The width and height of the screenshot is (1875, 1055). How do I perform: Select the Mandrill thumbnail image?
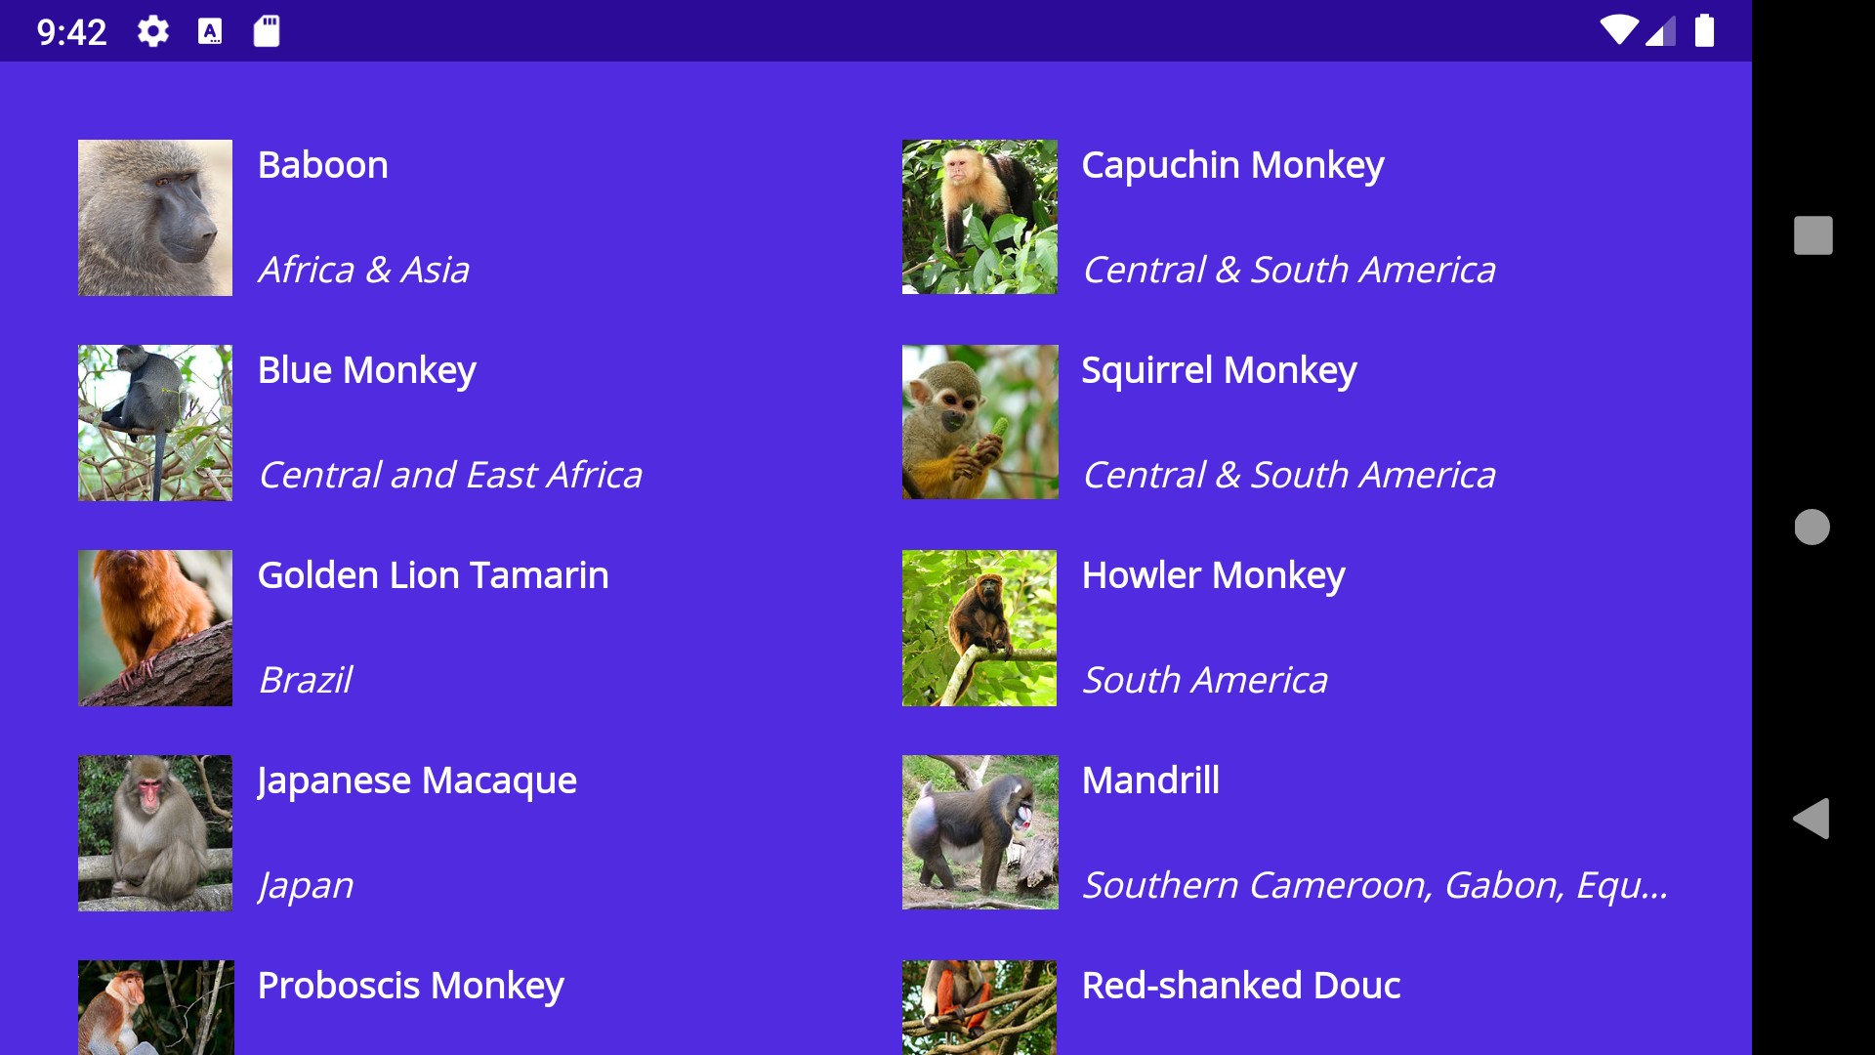[979, 833]
